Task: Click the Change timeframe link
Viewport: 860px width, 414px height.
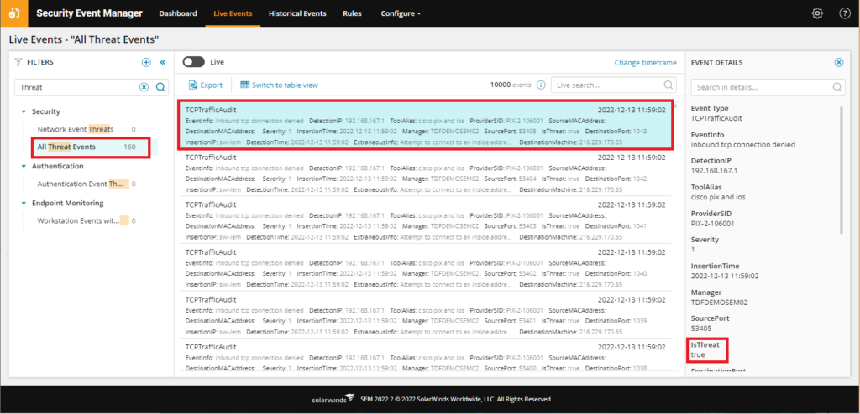Action: (x=646, y=62)
